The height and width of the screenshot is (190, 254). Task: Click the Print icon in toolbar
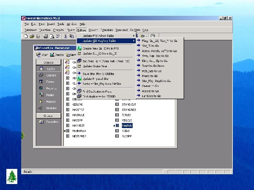46,36
